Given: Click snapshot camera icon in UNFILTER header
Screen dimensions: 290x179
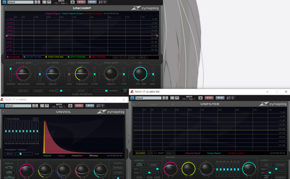Looking at the screenshot, I should 200,98.
